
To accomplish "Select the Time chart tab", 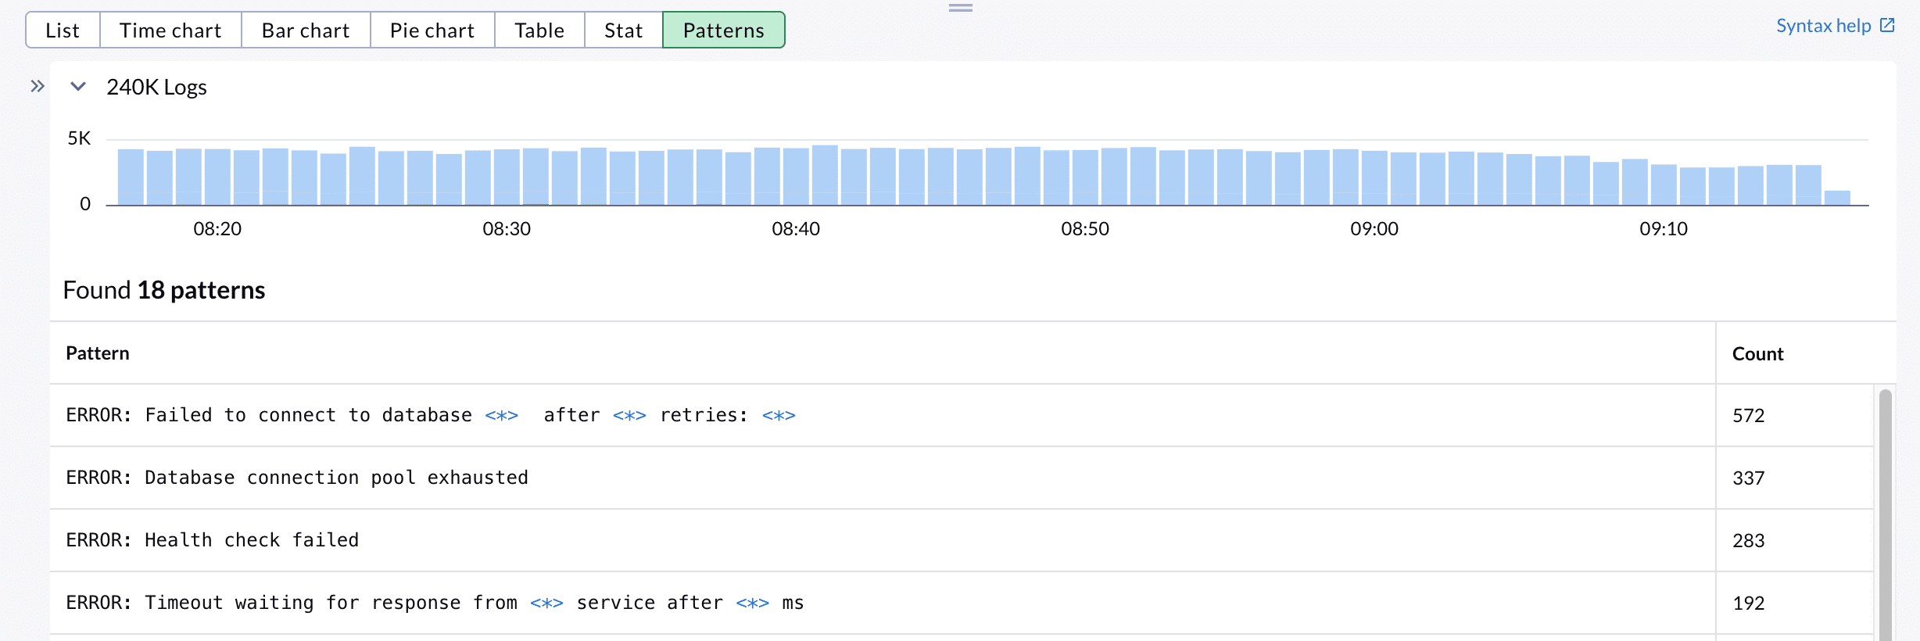I will (170, 30).
